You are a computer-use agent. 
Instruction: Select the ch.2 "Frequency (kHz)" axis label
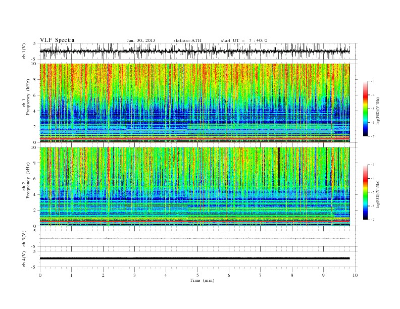pos(28,181)
